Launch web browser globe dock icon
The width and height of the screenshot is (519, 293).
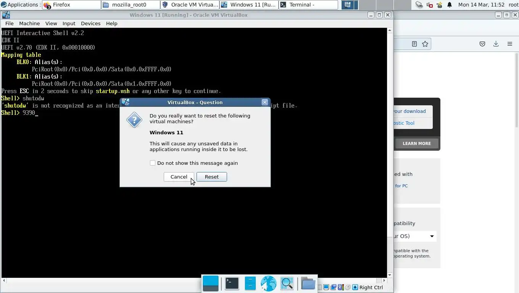268,283
